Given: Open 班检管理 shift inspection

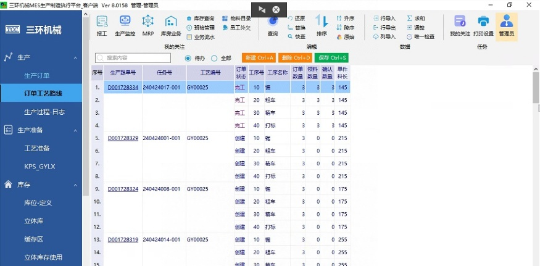Looking at the screenshot, I should click(201, 28).
